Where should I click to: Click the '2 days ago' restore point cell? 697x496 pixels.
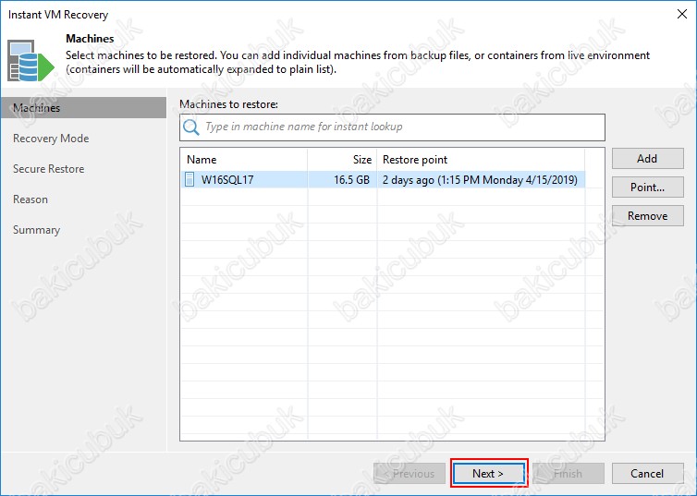[x=480, y=180]
